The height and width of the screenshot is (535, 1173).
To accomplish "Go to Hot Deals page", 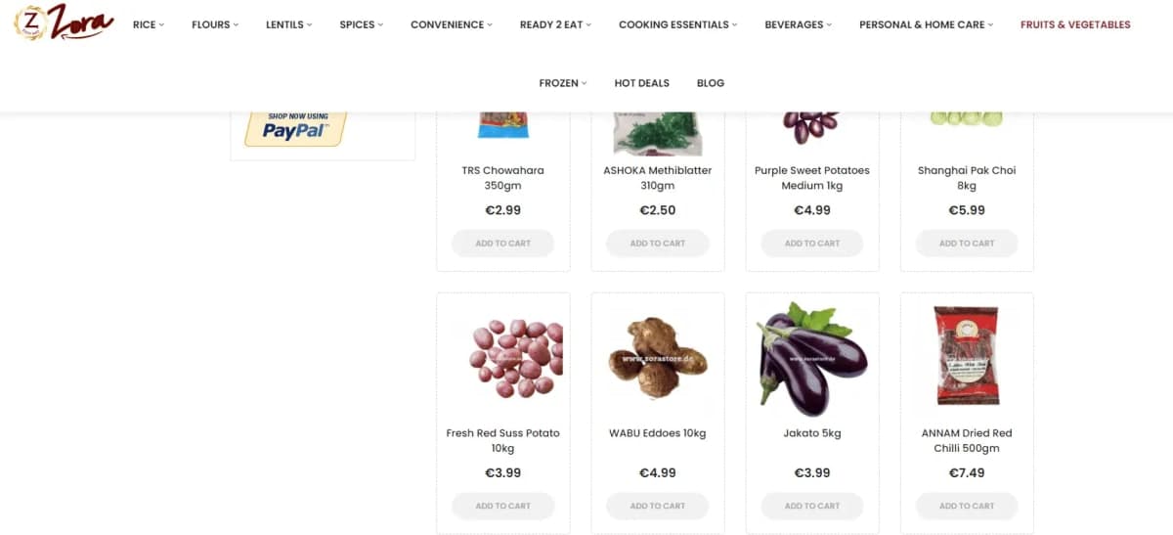I will point(641,83).
